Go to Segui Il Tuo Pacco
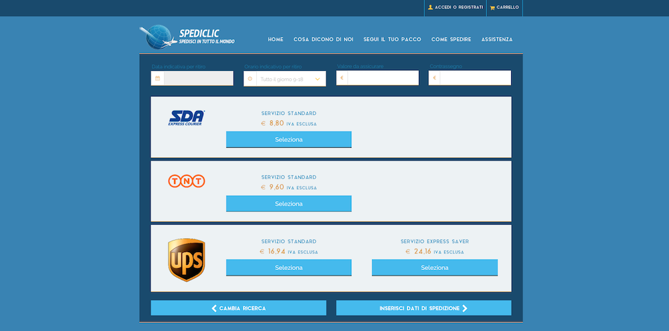 point(392,39)
